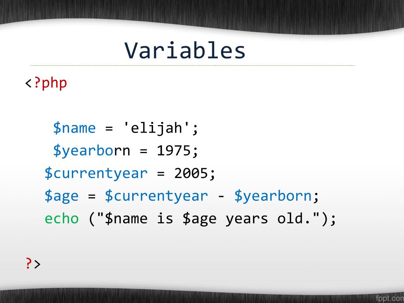Click the dotted divider line under title
The width and height of the screenshot is (404, 303).
[x=192, y=65]
